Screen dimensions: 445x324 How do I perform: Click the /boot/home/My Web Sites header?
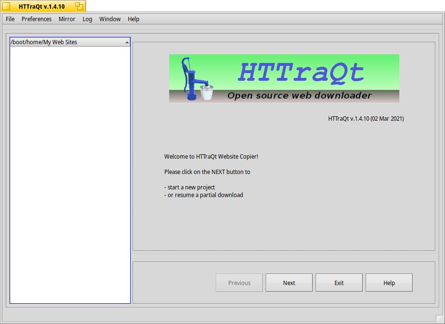tap(70, 42)
